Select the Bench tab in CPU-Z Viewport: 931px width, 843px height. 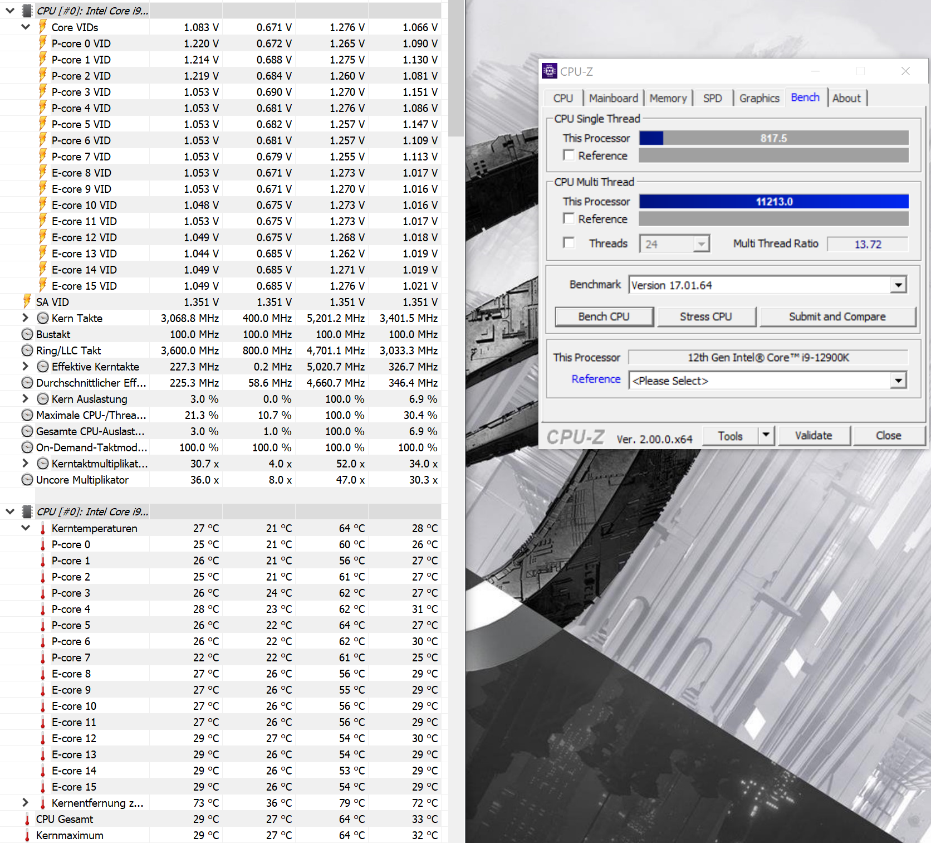(x=805, y=98)
